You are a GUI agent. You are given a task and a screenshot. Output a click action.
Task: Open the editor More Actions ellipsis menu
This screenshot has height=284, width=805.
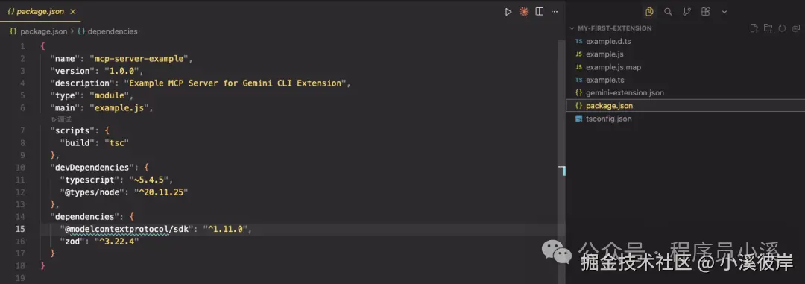point(555,12)
